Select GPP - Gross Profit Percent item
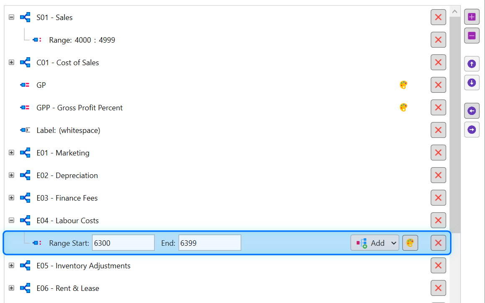Screen dimensions: 485x303 coord(79,108)
